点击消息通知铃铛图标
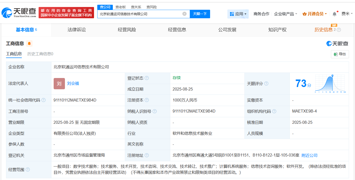 pos(334,14)
